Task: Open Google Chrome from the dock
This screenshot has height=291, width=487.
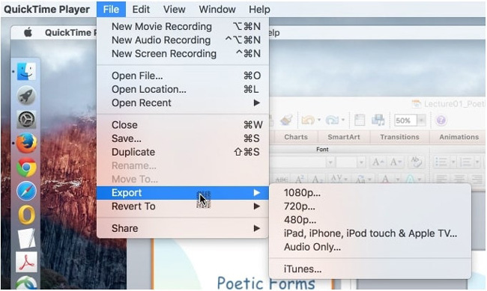Action: (x=26, y=168)
